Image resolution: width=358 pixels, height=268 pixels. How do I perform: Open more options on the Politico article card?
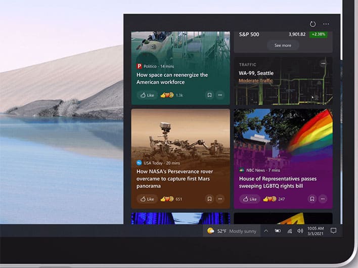(x=220, y=95)
